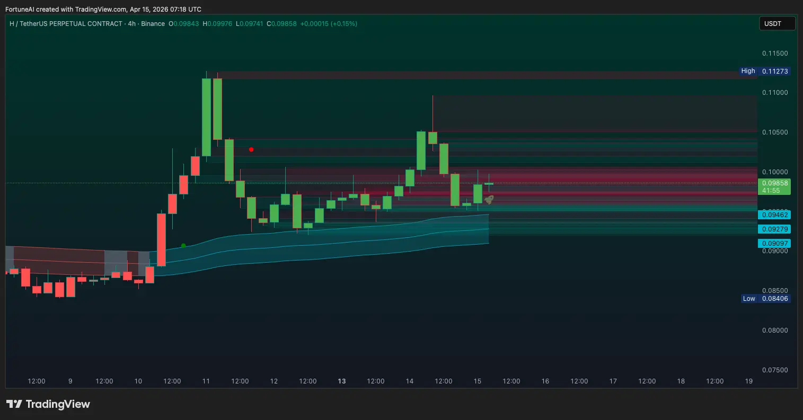Click the 41:55 candle countdown timer
The width and height of the screenshot is (803, 420).
click(771, 190)
